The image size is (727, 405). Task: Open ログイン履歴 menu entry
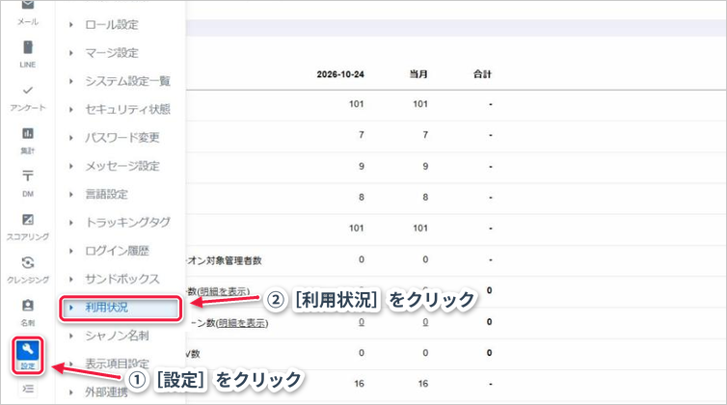pos(117,251)
